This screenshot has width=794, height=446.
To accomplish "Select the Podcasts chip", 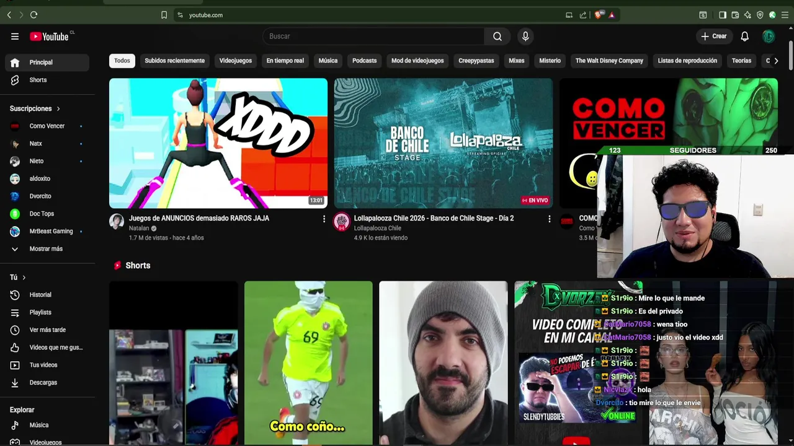I will point(364,61).
